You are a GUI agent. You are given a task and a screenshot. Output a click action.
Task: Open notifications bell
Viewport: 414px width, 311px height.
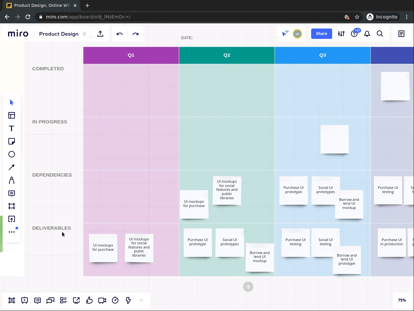coord(367,34)
